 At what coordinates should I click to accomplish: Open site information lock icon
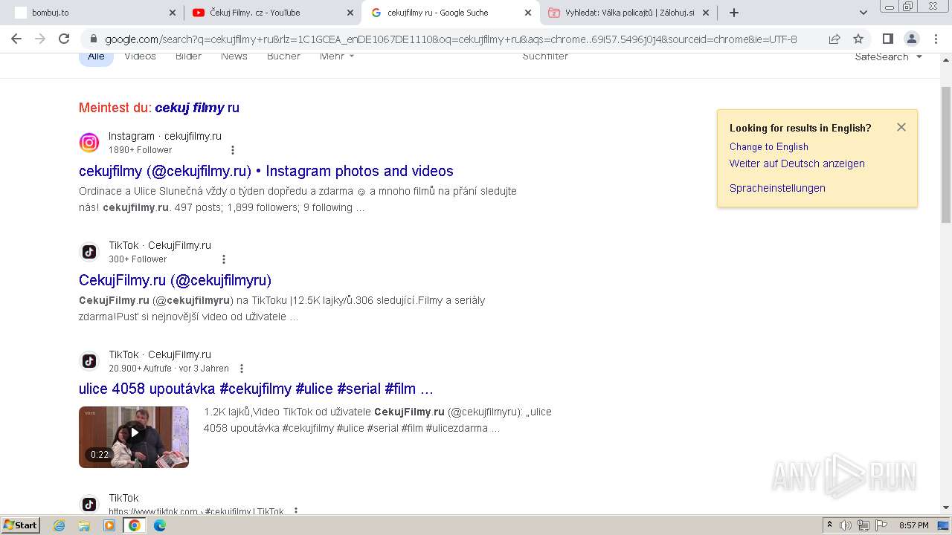93,39
